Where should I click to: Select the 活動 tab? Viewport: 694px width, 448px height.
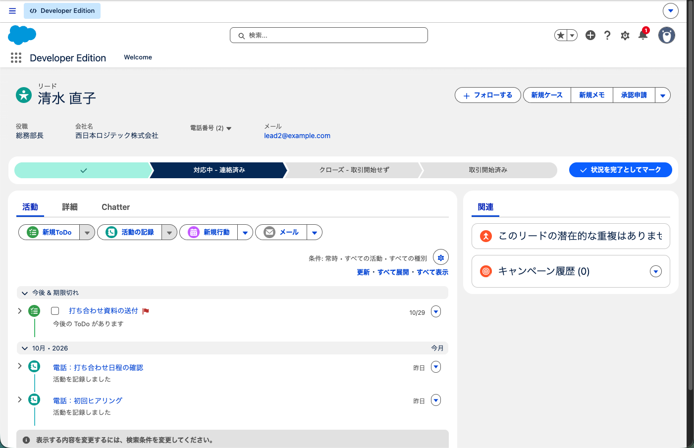point(30,207)
